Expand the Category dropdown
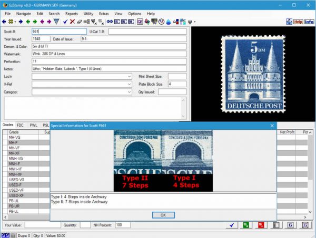This screenshot has height=238, width=316. pos(130,92)
